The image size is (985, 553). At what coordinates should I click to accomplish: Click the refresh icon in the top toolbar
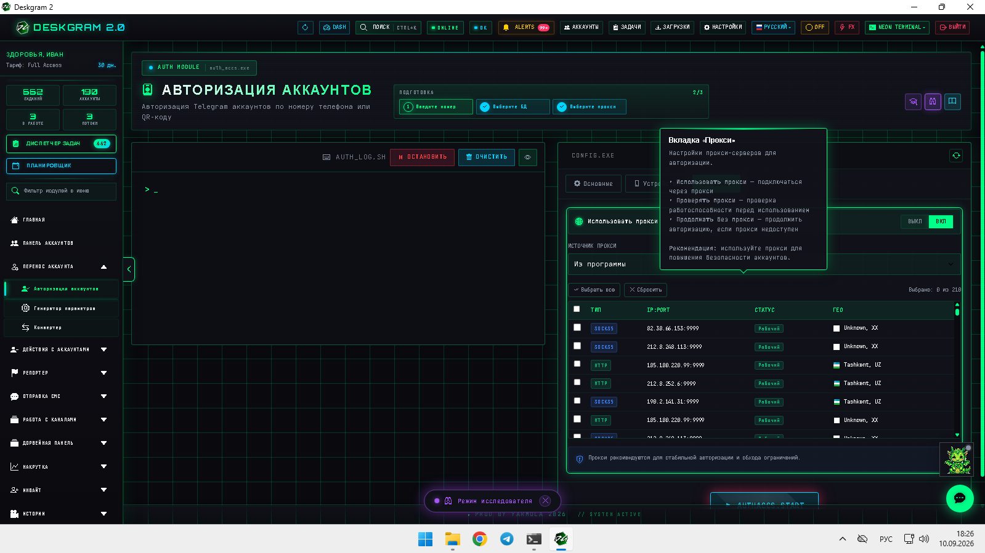(305, 28)
